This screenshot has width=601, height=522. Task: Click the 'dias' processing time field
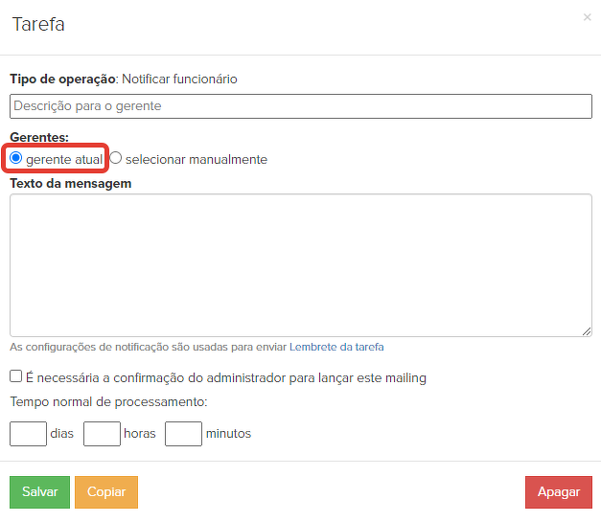point(28,433)
